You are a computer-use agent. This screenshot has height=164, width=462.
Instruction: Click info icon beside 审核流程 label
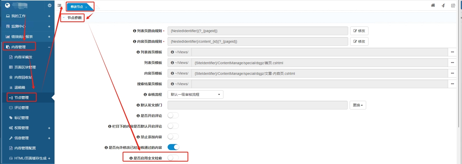[145, 95]
